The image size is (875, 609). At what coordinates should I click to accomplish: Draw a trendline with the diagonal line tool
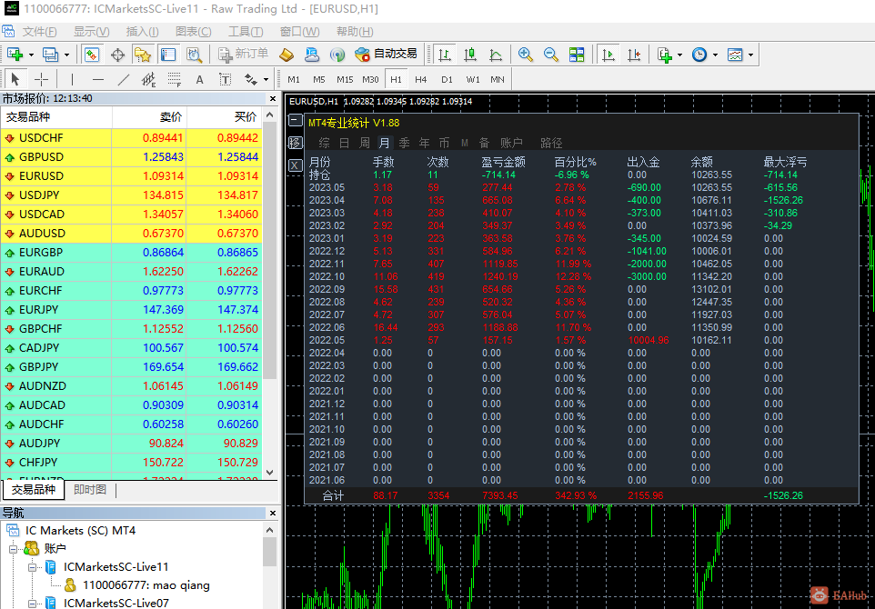124,79
